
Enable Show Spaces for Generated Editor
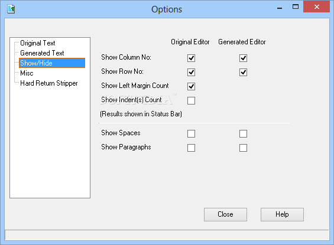pyautogui.click(x=243, y=134)
